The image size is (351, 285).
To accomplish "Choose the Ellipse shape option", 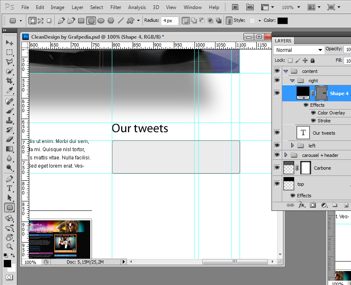I will (x=101, y=21).
